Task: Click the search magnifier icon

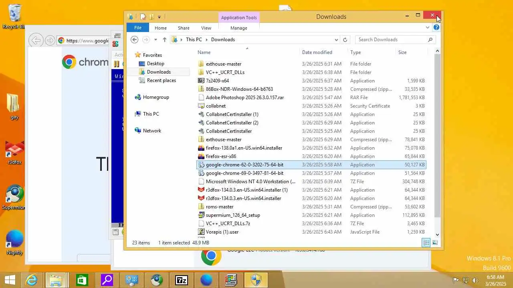Action: [430, 40]
